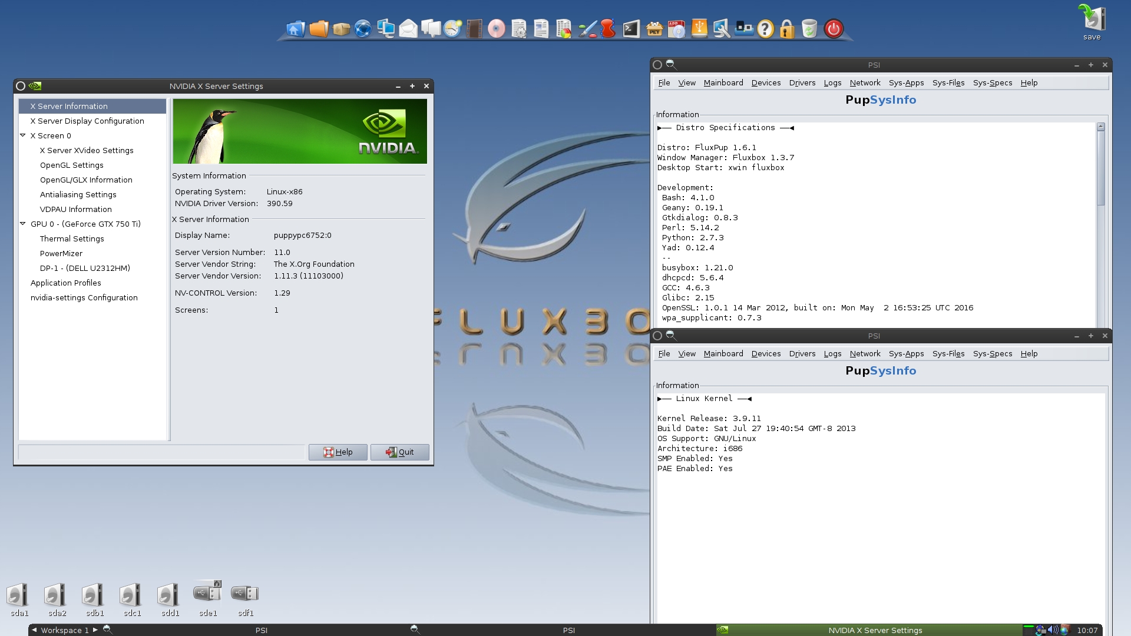Open the sda1 drive icon

click(x=19, y=599)
